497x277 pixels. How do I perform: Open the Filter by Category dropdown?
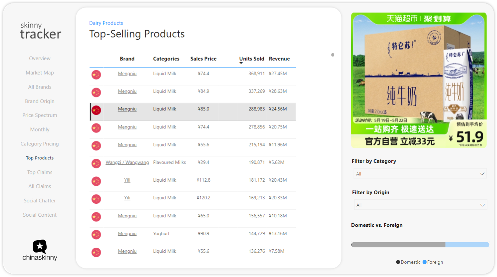point(420,173)
